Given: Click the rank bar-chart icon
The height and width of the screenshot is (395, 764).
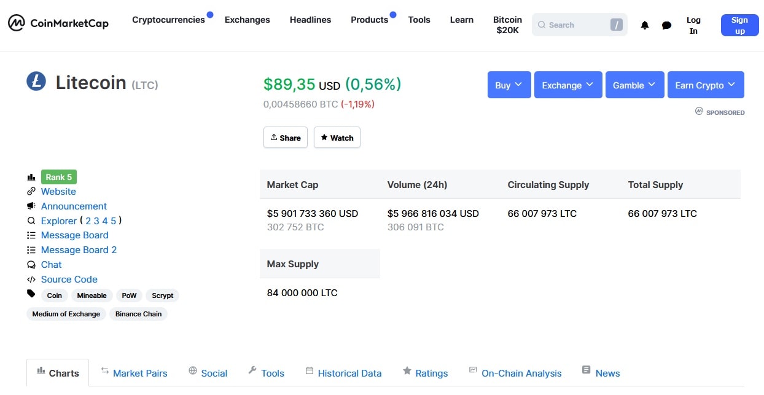Looking at the screenshot, I should point(31,177).
